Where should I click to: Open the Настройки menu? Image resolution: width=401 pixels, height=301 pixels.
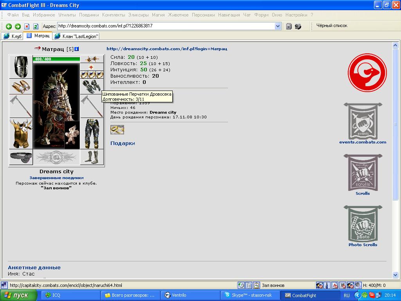(296, 15)
